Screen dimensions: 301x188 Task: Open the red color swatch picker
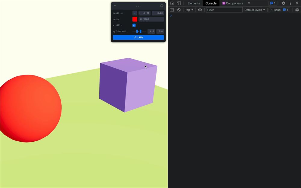click(135, 19)
